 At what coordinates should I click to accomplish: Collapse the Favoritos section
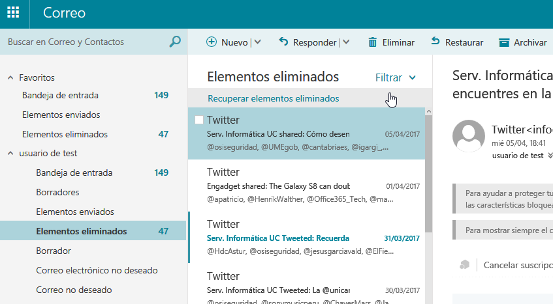click(x=10, y=77)
